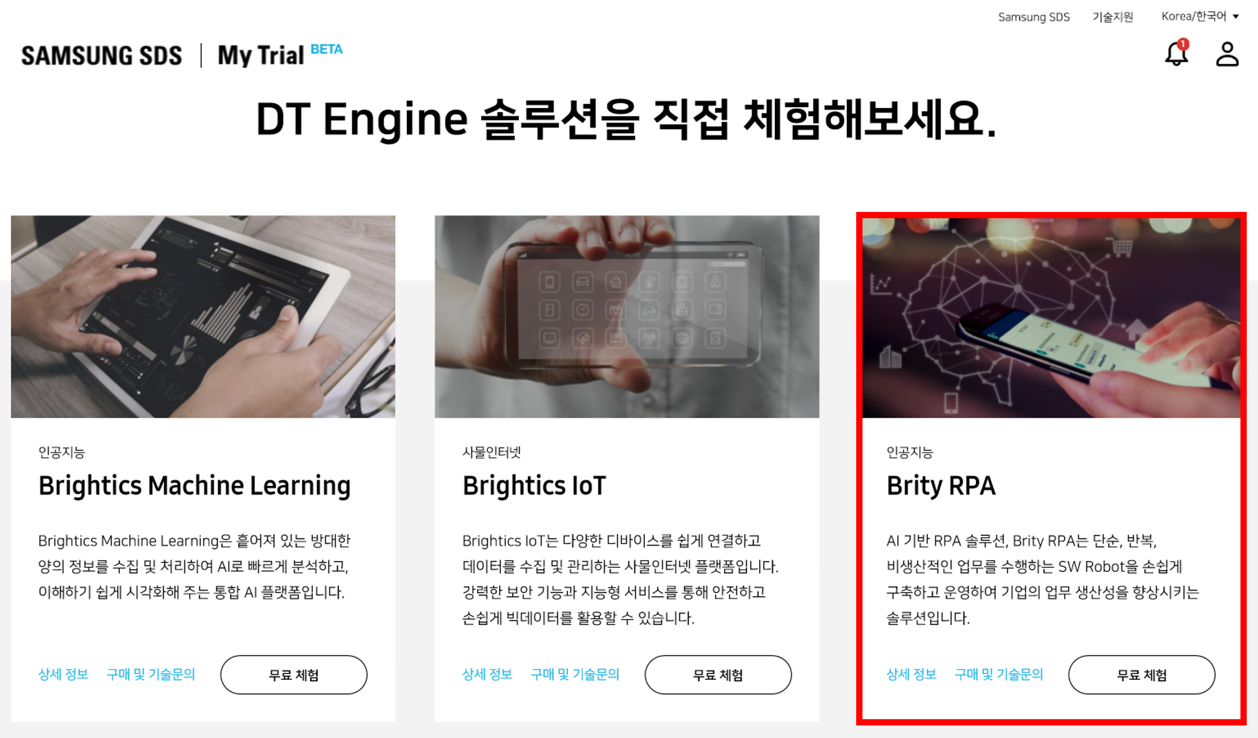Click the Brightics IoT card title
The image size is (1258, 738).
[x=534, y=486]
